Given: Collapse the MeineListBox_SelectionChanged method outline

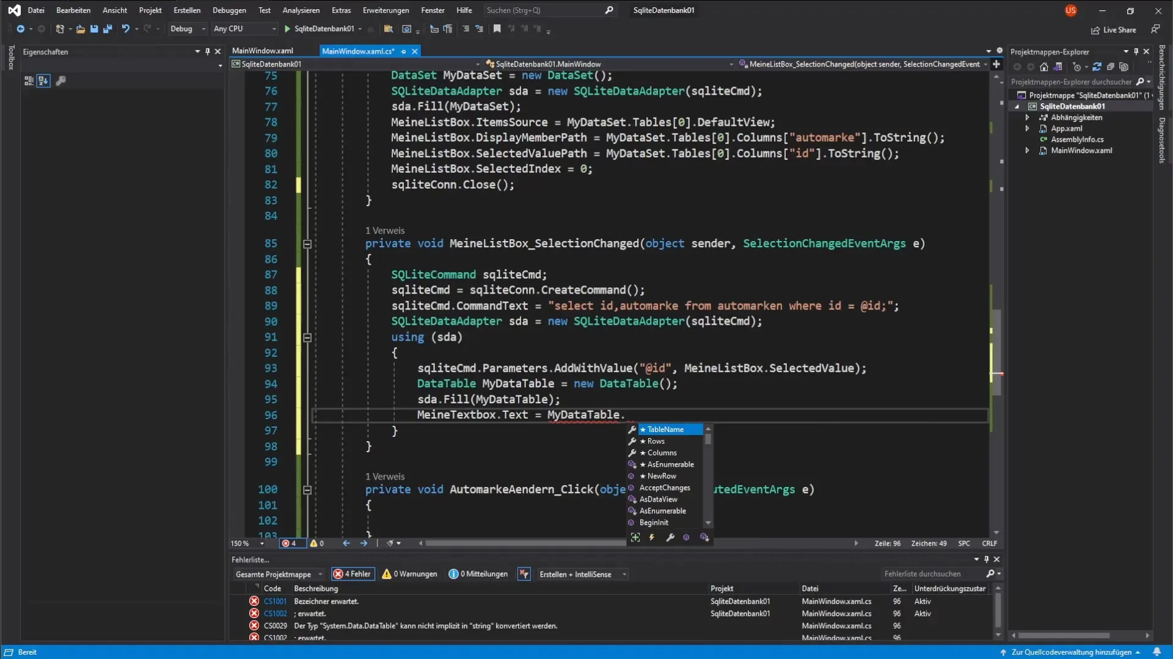Looking at the screenshot, I should pos(307,244).
